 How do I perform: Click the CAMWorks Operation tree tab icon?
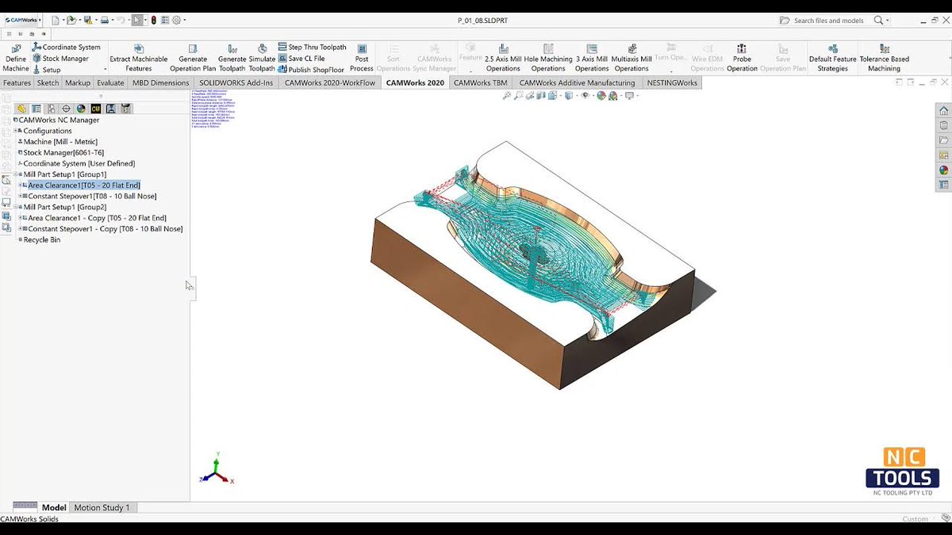pyautogui.click(x=111, y=109)
